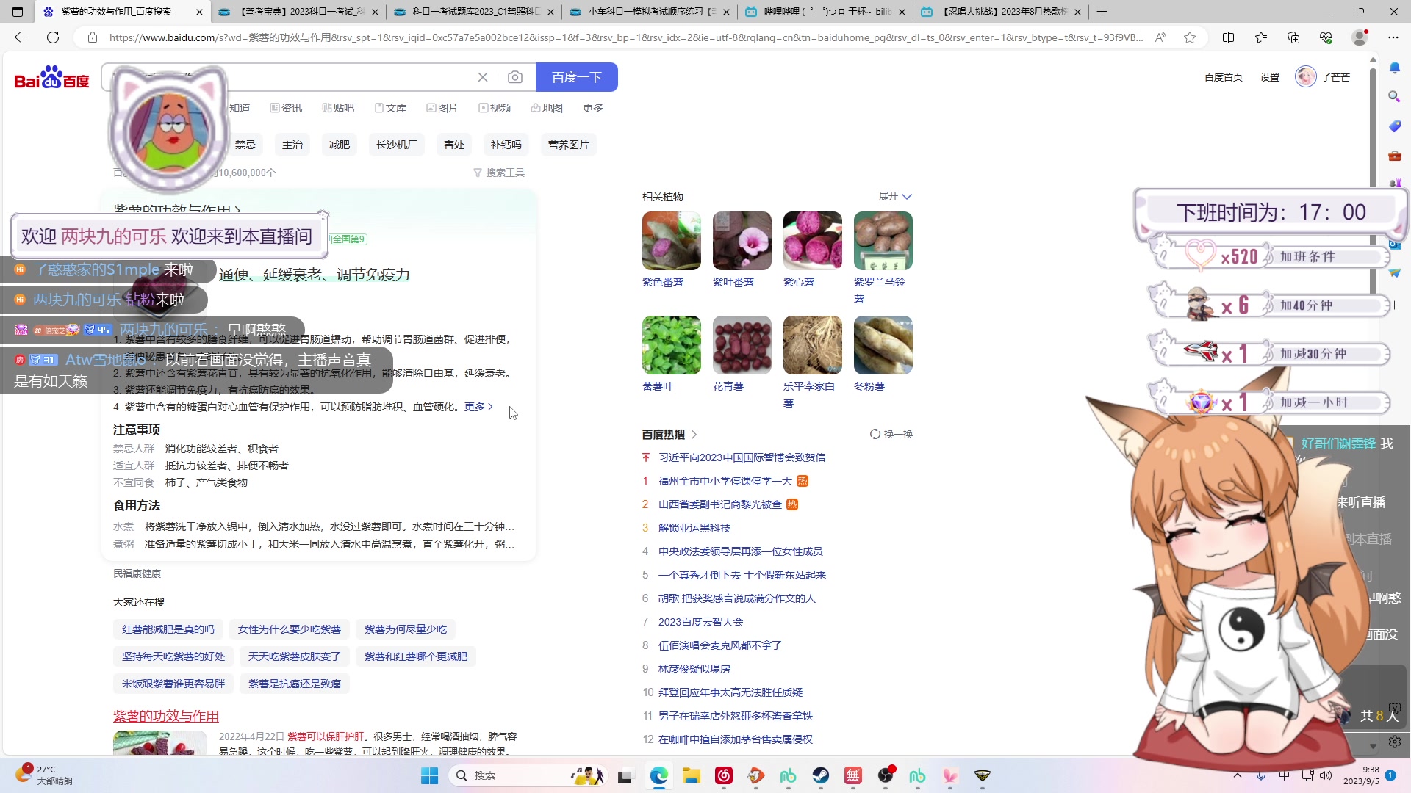
Task: Open the volume icon in the system tray
Action: [x=1326, y=775]
